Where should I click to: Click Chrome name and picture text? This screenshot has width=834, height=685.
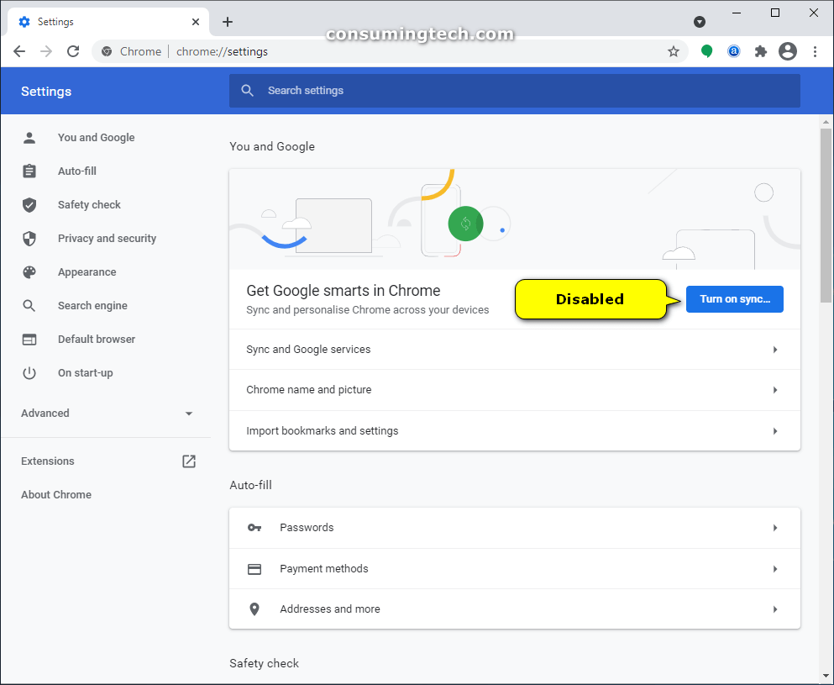click(x=308, y=390)
